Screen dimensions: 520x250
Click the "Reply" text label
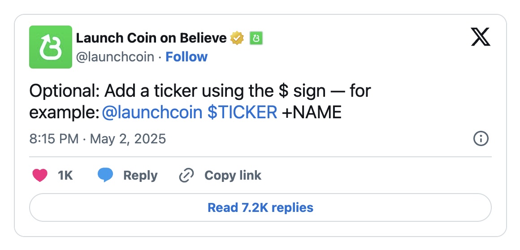click(x=140, y=175)
